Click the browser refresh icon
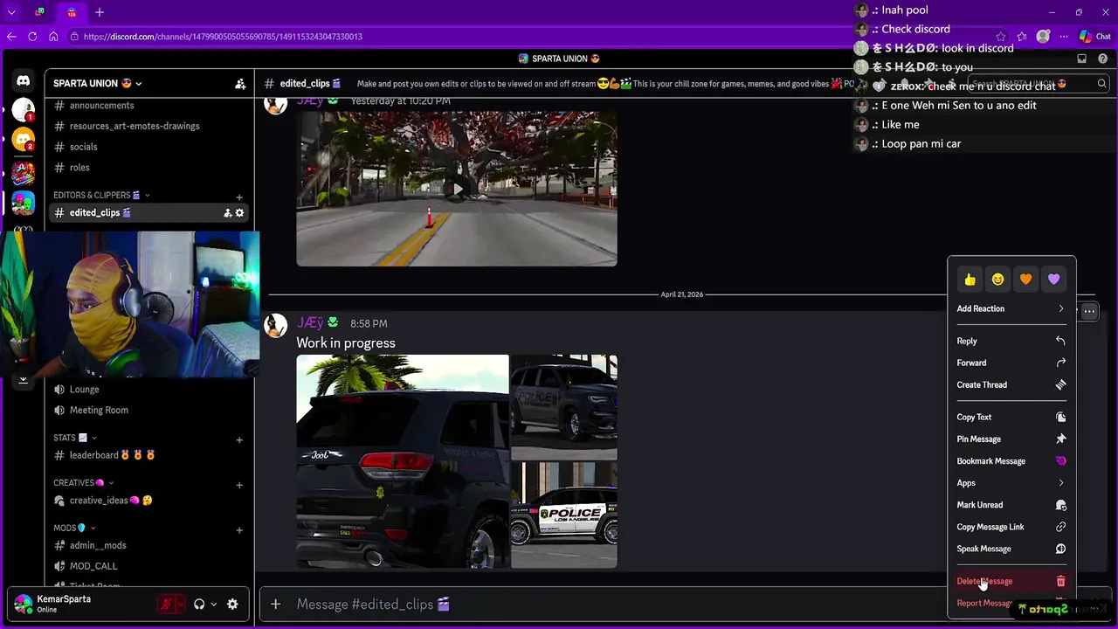The height and width of the screenshot is (629, 1118). (32, 37)
